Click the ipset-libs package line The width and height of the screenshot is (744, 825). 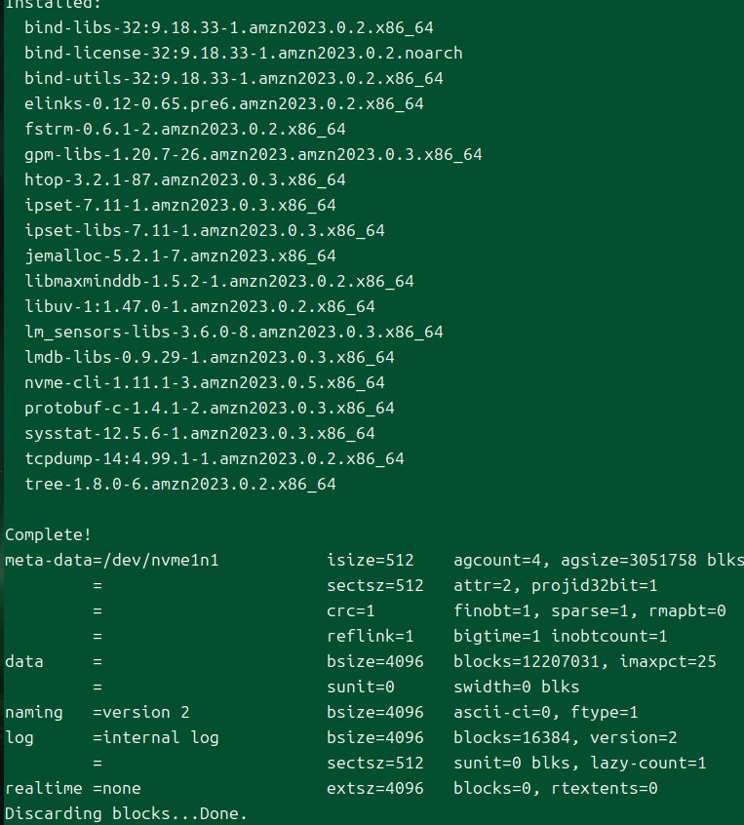tap(205, 230)
